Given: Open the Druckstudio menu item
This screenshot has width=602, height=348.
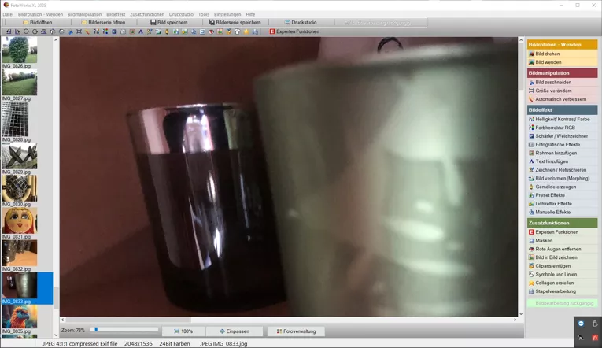Looking at the screenshot, I should [180, 14].
